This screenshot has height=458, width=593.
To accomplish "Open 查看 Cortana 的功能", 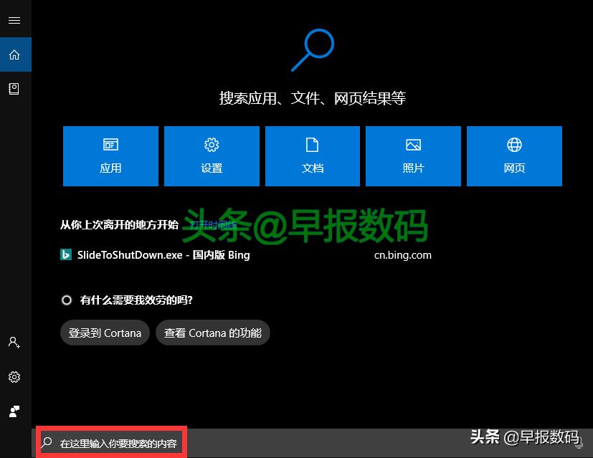I will coord(213,333).
